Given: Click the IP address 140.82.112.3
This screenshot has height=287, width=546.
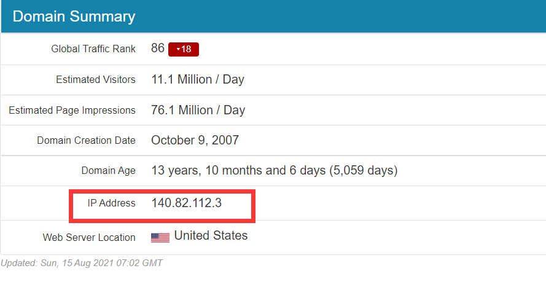Looking at the screenshot, I should click(186, 203).
